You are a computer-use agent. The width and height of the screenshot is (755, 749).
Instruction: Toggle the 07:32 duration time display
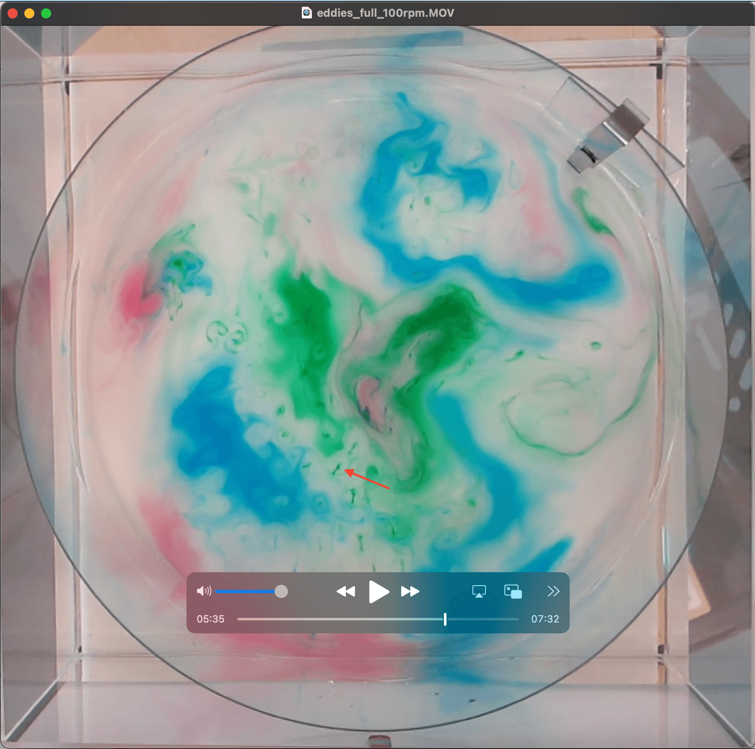545,619
